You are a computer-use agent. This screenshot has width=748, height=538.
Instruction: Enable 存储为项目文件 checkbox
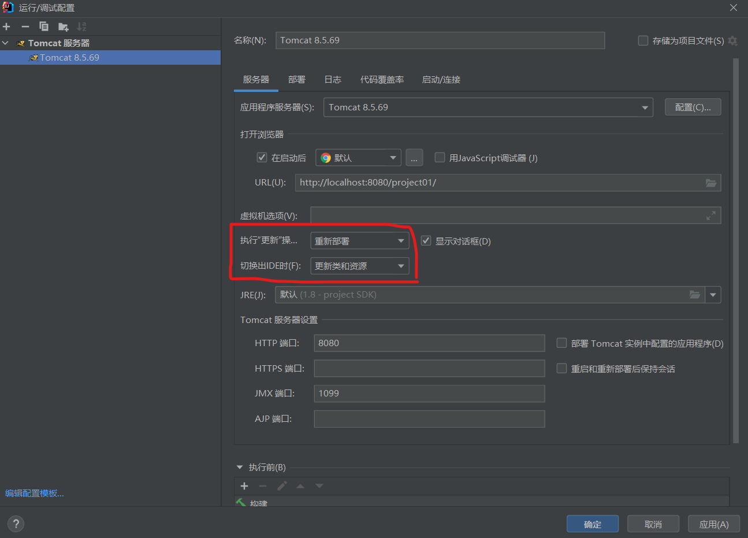643,40
